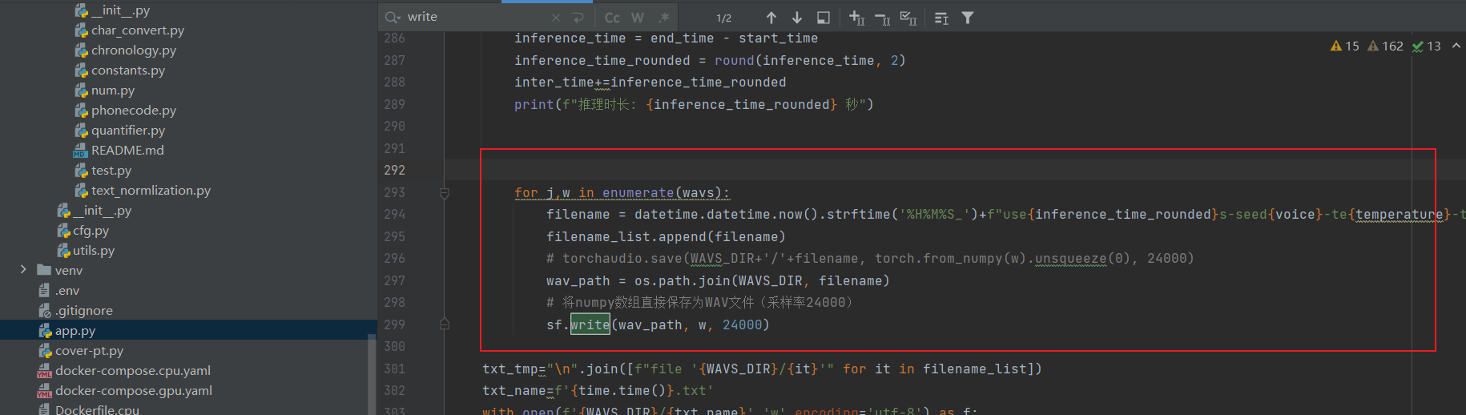Open __init__.py directly above cfg.py

tap(103, 211)
